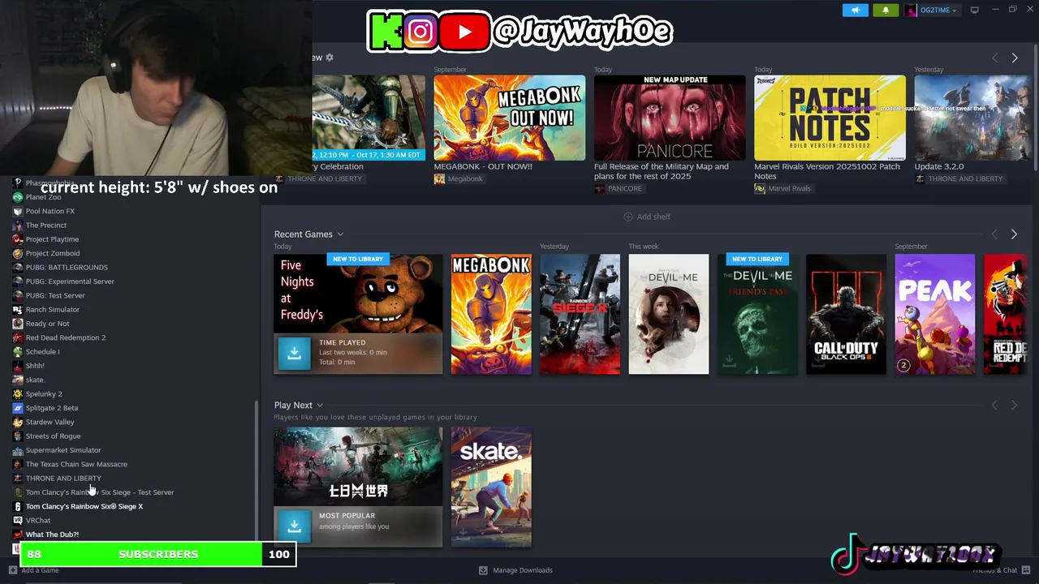
Task: Click Marvel Rivals source icon under news
Action: click(x=760, y=188)
